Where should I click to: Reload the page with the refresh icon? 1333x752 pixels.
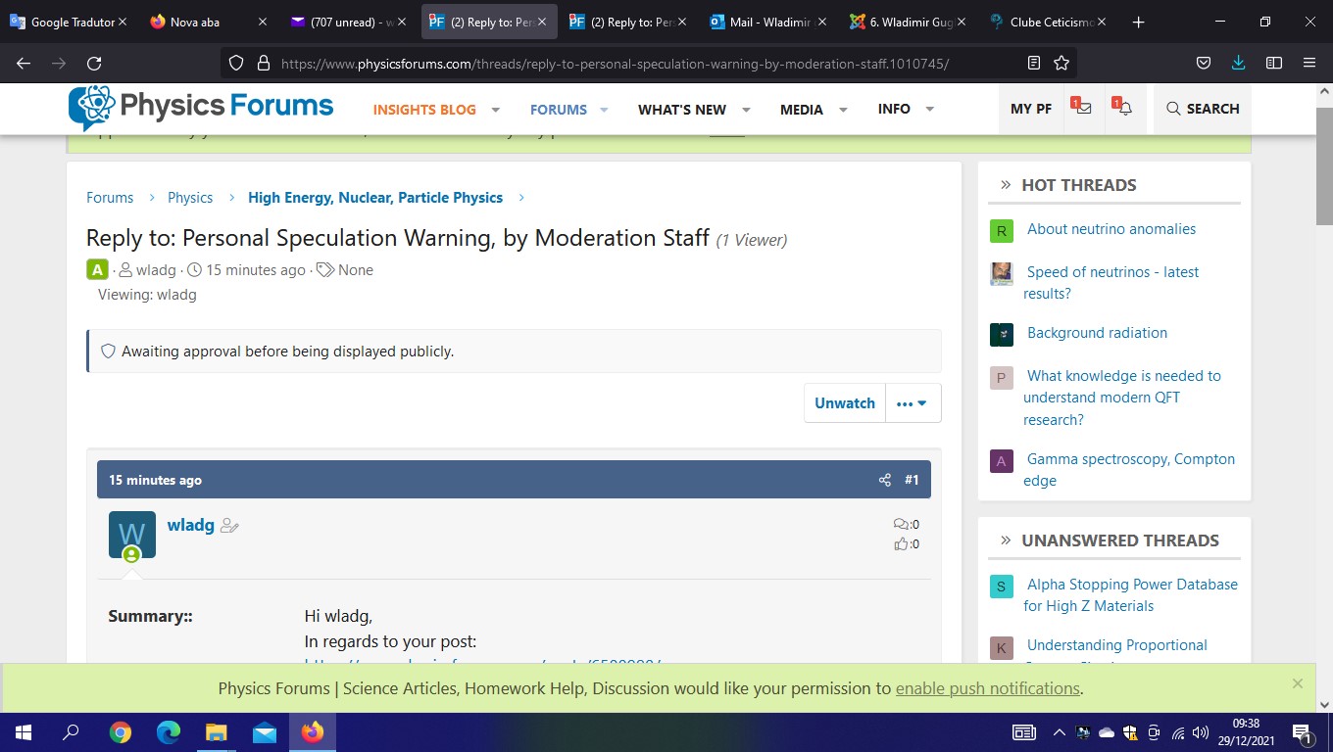click(x=94, y=64)
